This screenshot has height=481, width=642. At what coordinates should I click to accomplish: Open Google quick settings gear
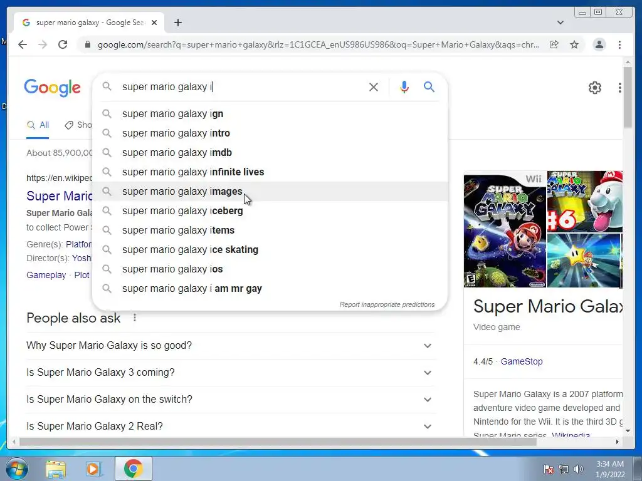594,88
